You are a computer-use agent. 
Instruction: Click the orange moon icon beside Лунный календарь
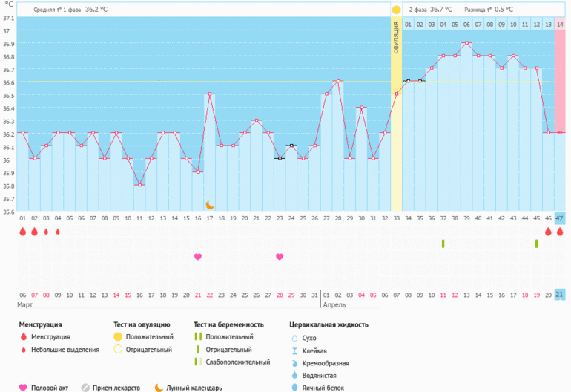159,388
